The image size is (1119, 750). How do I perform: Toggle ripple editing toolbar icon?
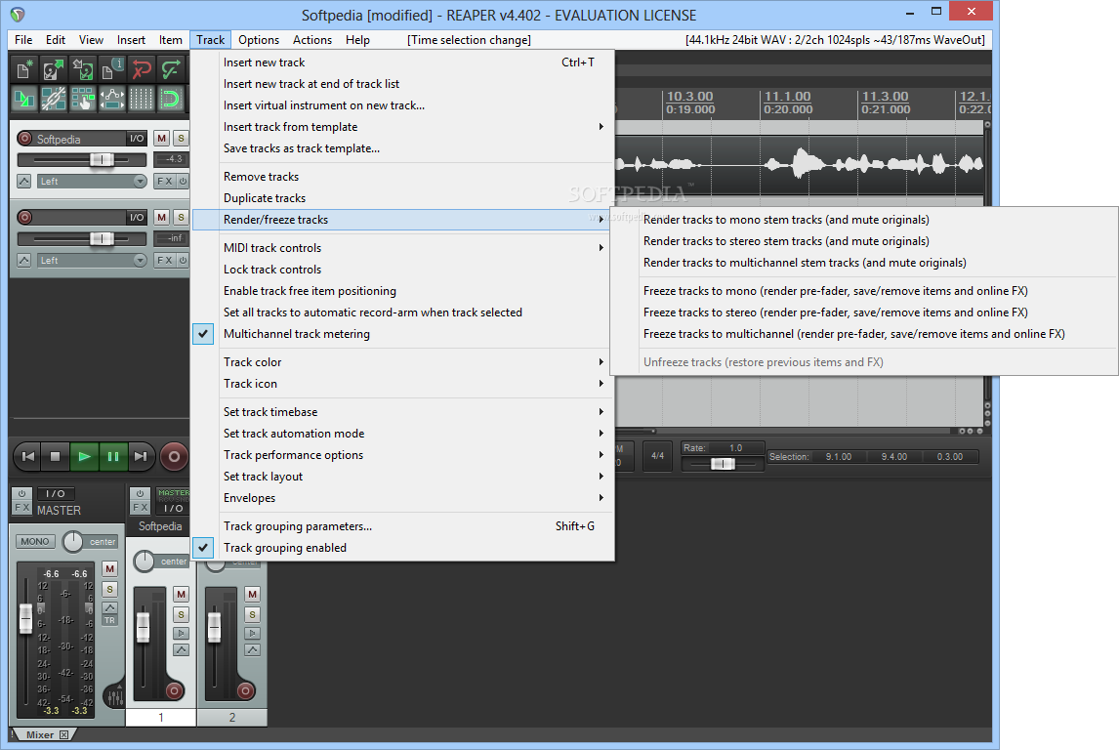(83, 99)
